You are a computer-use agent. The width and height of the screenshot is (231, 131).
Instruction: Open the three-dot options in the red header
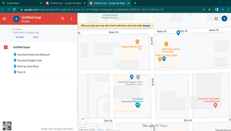coord(72,19)
